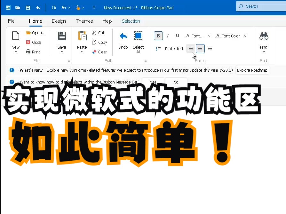This screenshot has height=214, width=286.
Task: Click the Clear icon in Edit group
Action: pyautogui.click(x=94, y=52)
